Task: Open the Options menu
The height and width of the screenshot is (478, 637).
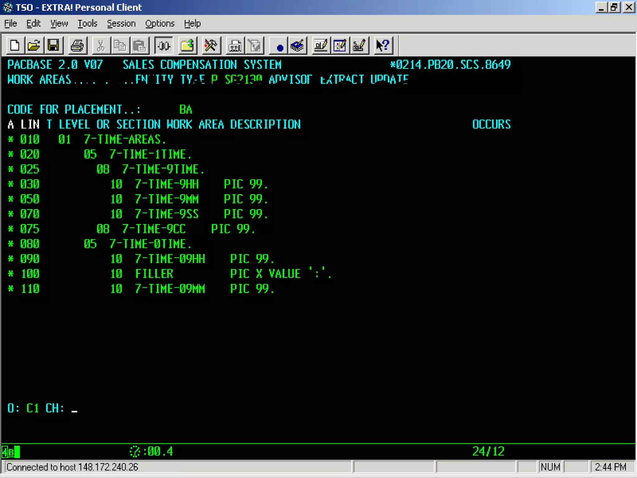Action: 160,24
